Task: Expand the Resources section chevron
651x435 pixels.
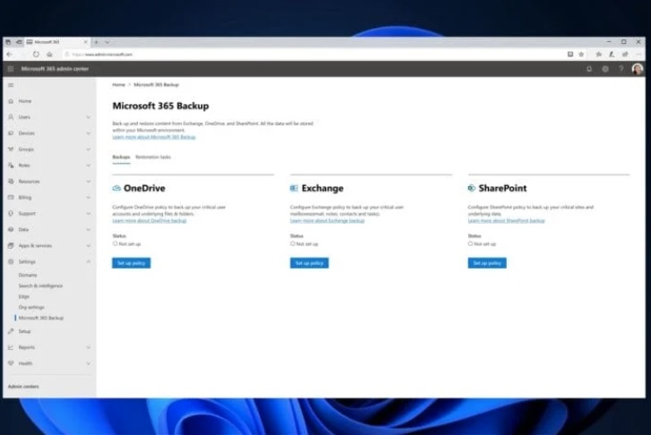Action: click(89, 182)
